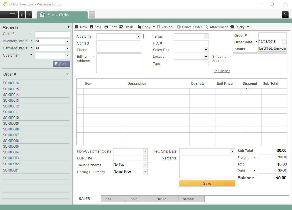The width and height of the screenshot is (292, 210).
Task: Open the Non-Customer Costs dropdown
Action: 145,151
